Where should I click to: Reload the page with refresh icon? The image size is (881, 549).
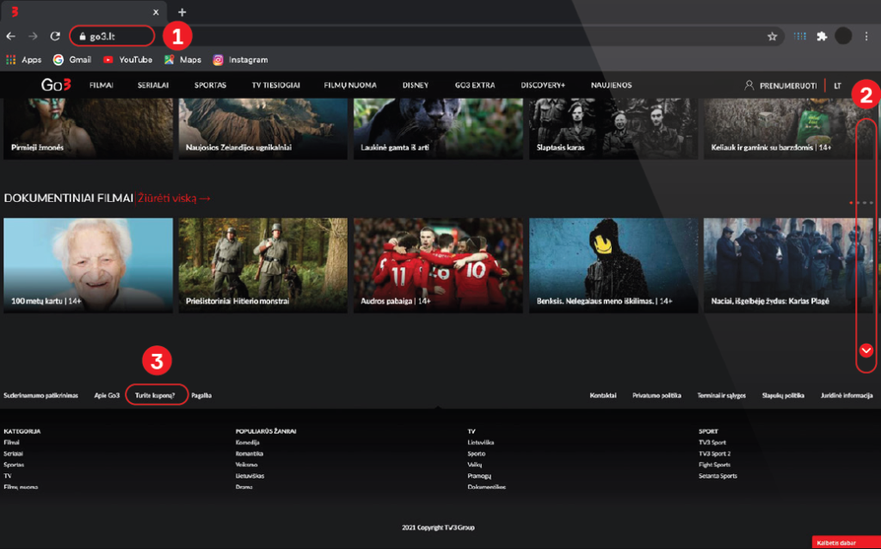pyautogui.click(x=55, y=37)
